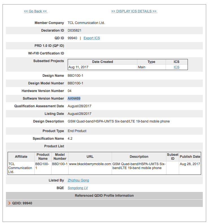Click Specification Name value 4.2
Image resolution: width=209 pixels, height=223 pixels.
(x=70, y=139)
